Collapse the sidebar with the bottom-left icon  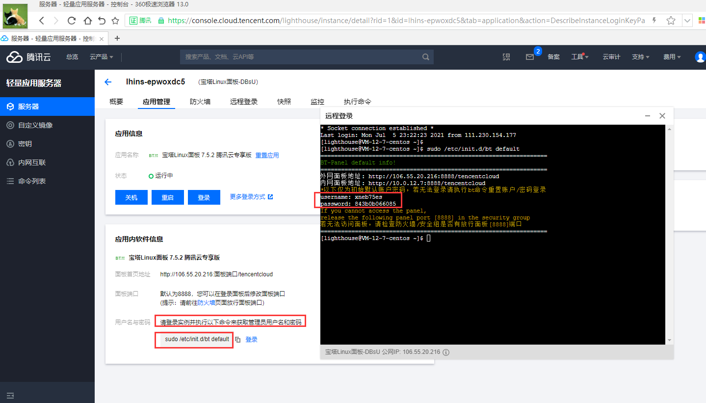click(10, 395)
